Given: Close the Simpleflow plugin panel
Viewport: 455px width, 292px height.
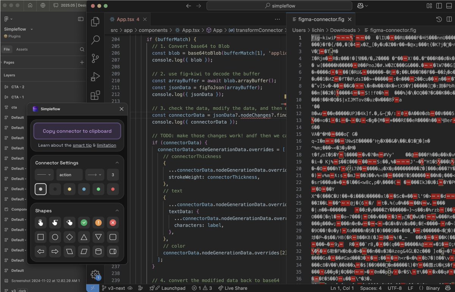Looking at the screenshot, I should point(121,109).
